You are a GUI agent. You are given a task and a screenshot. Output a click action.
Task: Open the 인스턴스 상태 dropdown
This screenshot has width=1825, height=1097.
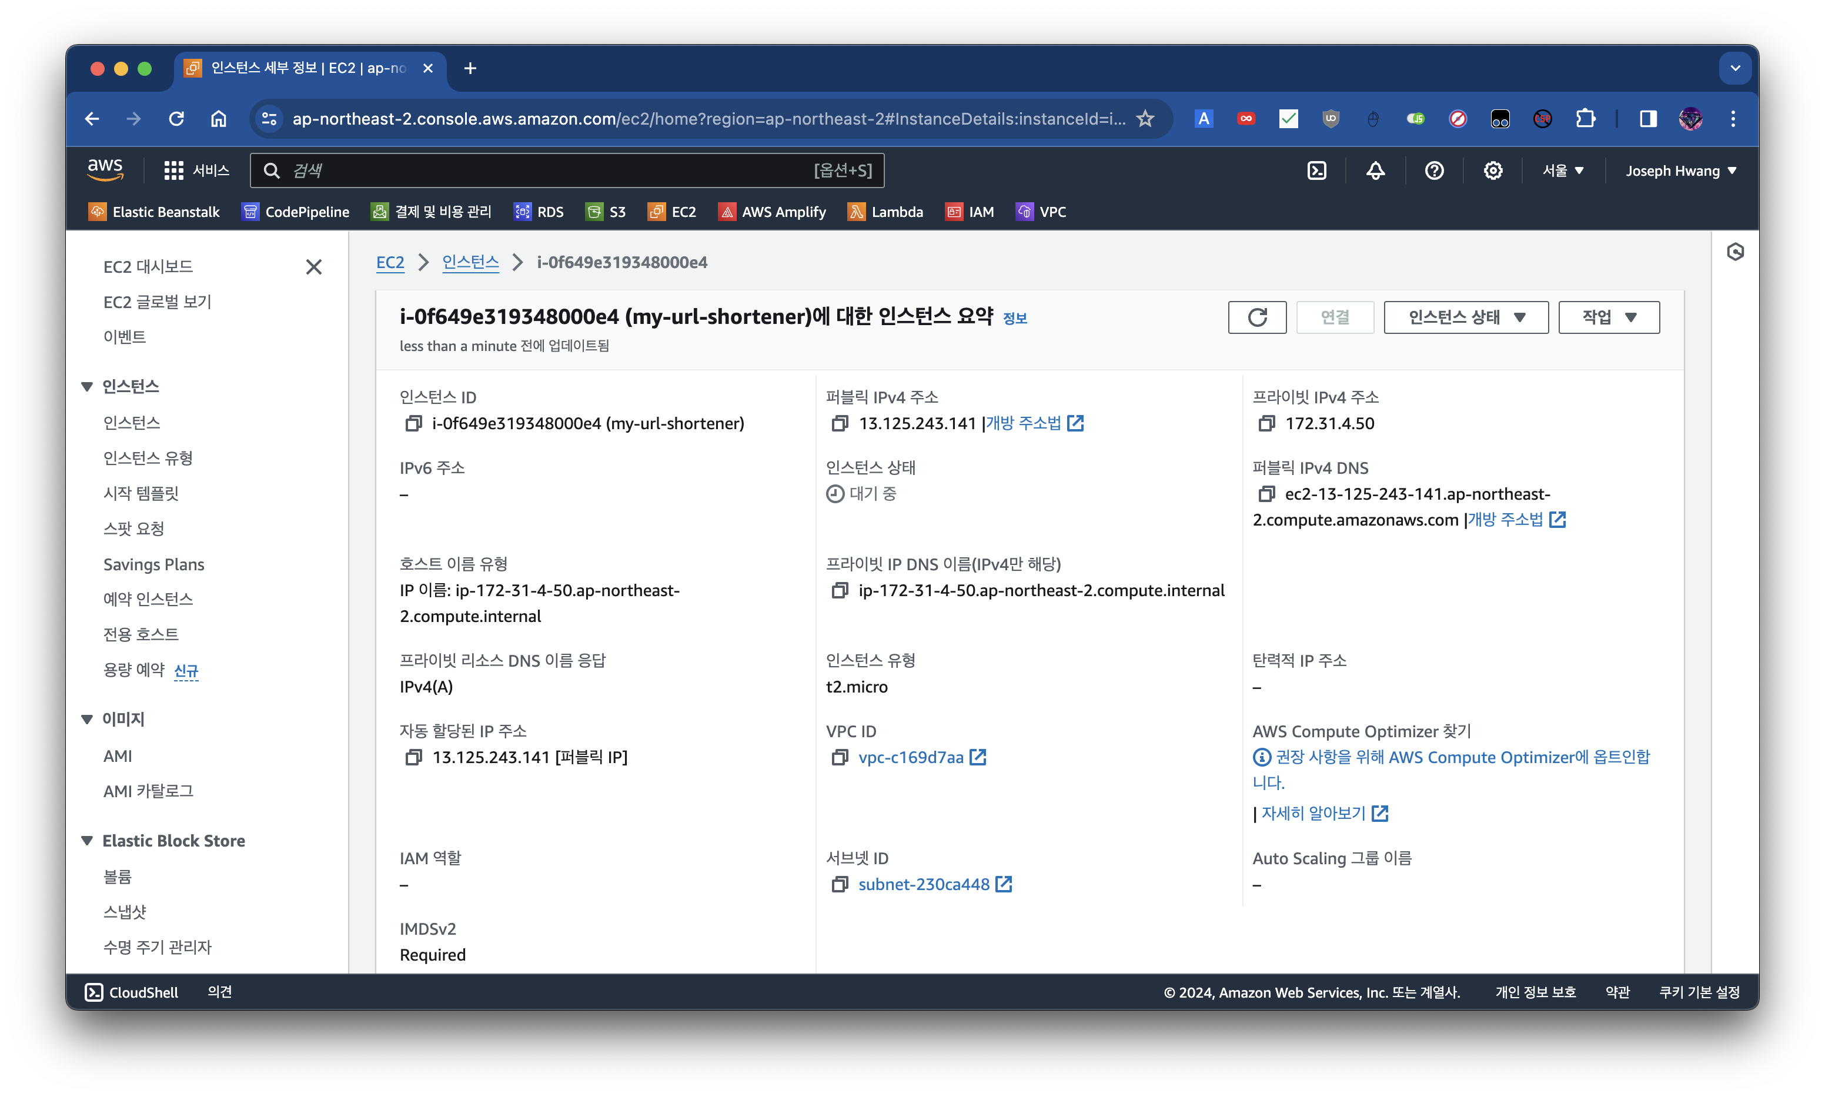pos(1465,317)
